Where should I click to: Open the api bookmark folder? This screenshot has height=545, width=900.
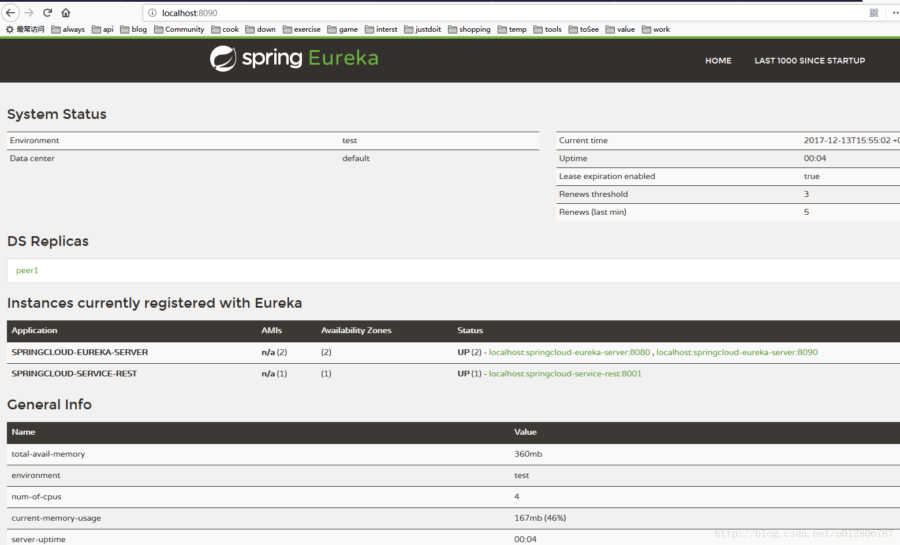tap(103, 29)
